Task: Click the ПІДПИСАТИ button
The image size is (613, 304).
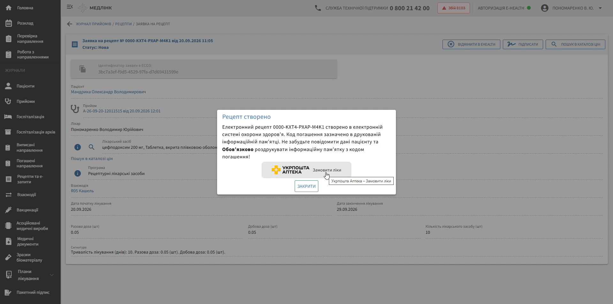Action: click(x=523, y=44)
